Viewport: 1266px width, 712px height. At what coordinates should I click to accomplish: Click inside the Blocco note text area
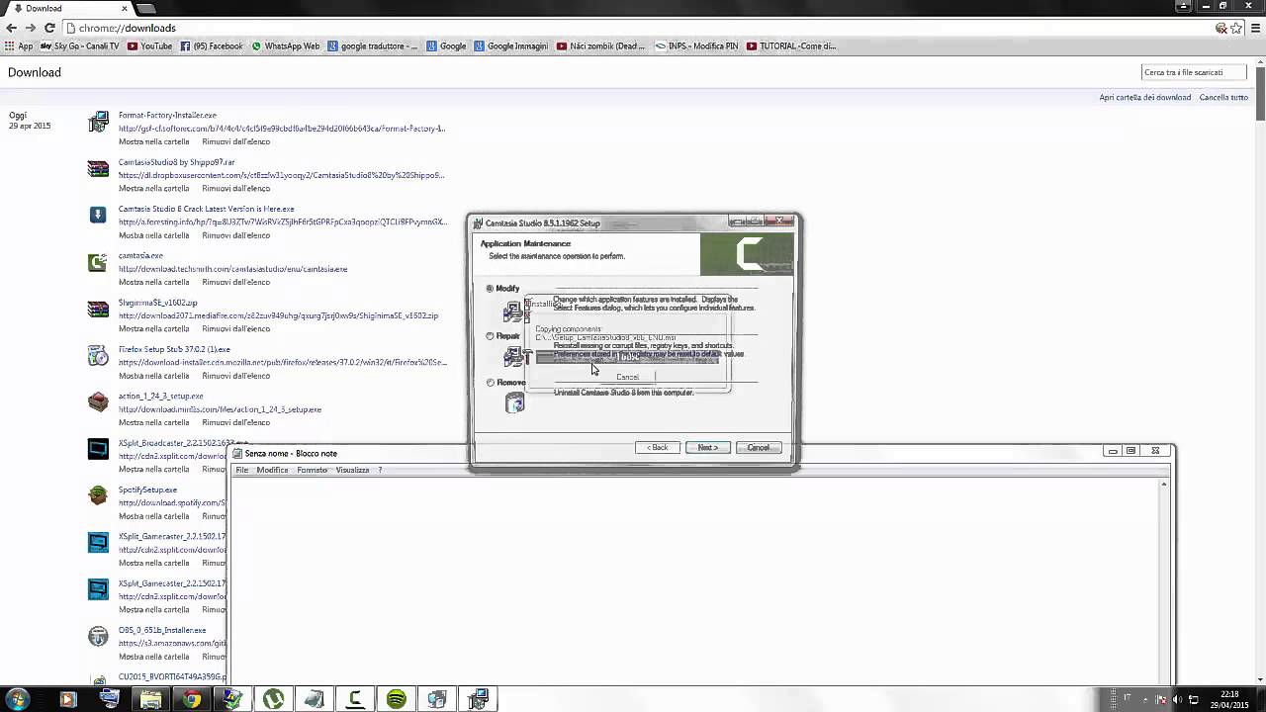pyautogui.click(x=692, y=579)
